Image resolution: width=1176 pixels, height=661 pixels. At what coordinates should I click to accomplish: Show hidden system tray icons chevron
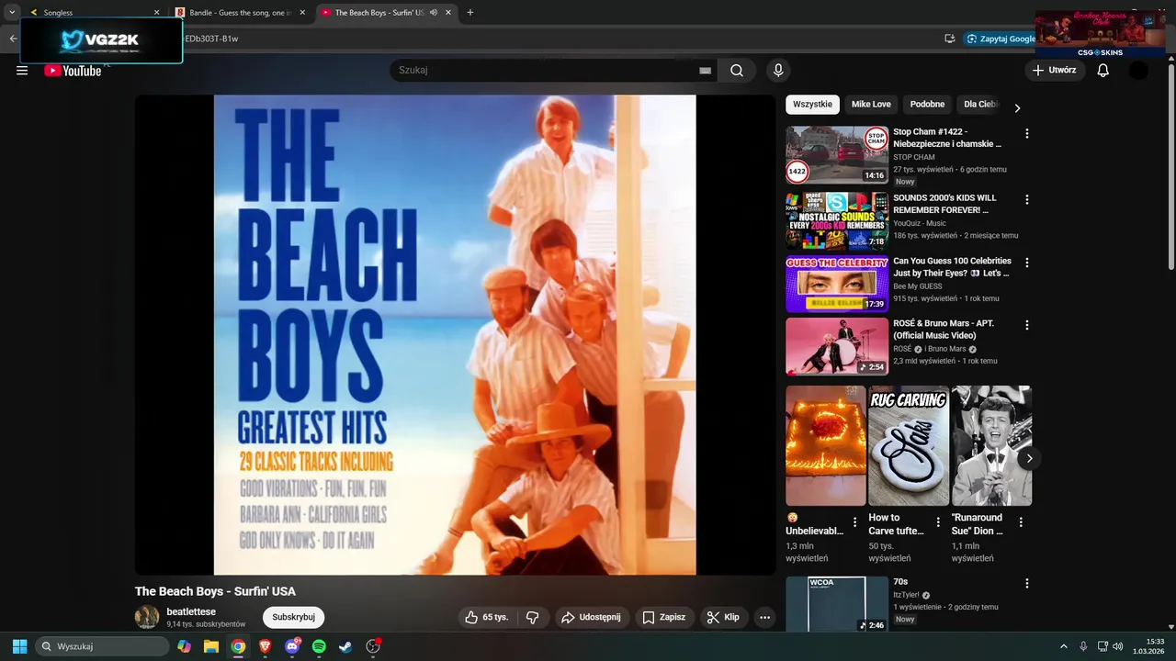[x=1064, y=646]
